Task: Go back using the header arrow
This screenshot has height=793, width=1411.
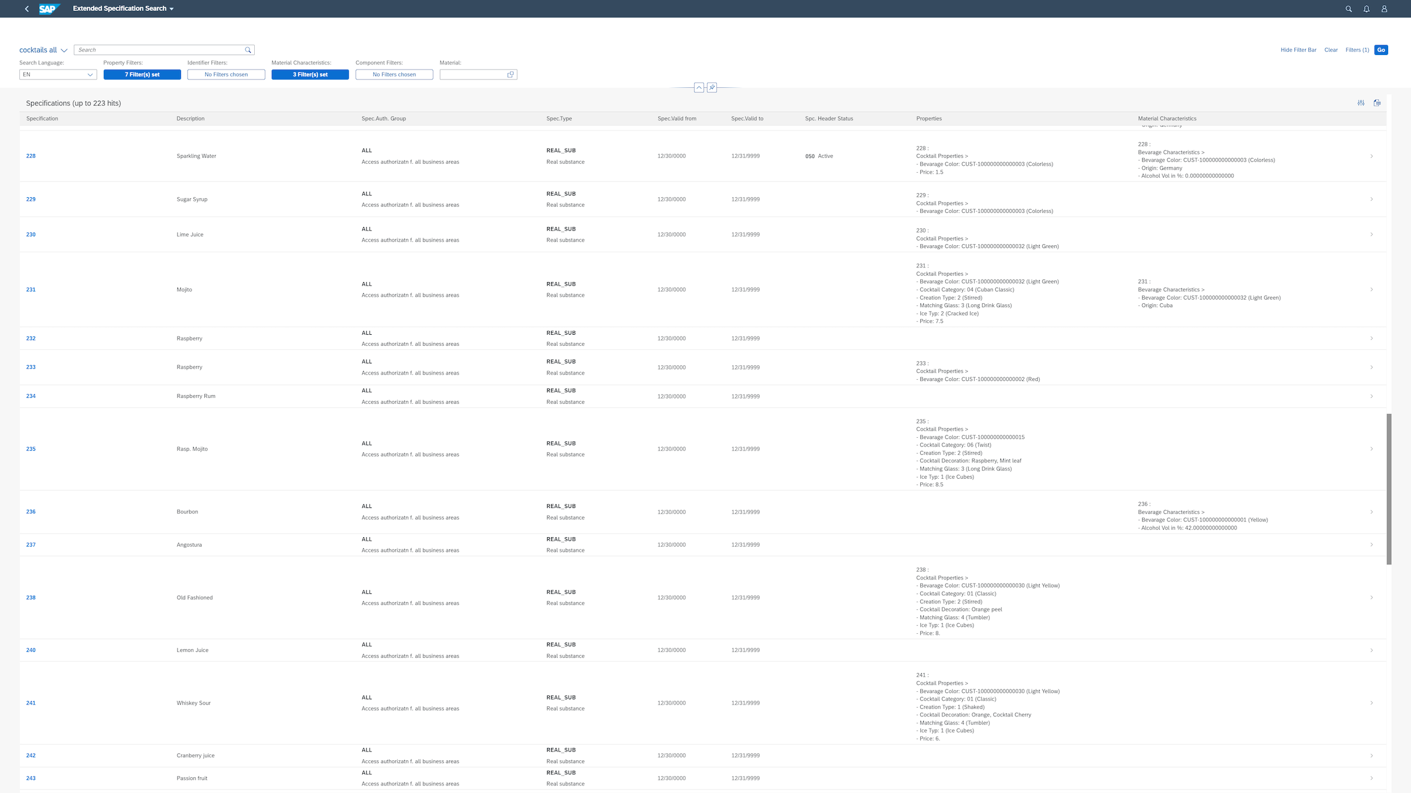Action: click(x=27, y=9)
